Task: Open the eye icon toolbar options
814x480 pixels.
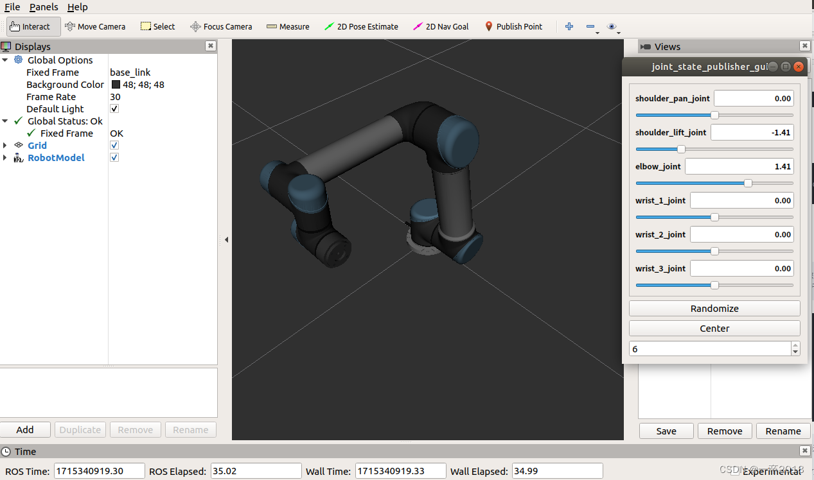Action: point(612,26)
